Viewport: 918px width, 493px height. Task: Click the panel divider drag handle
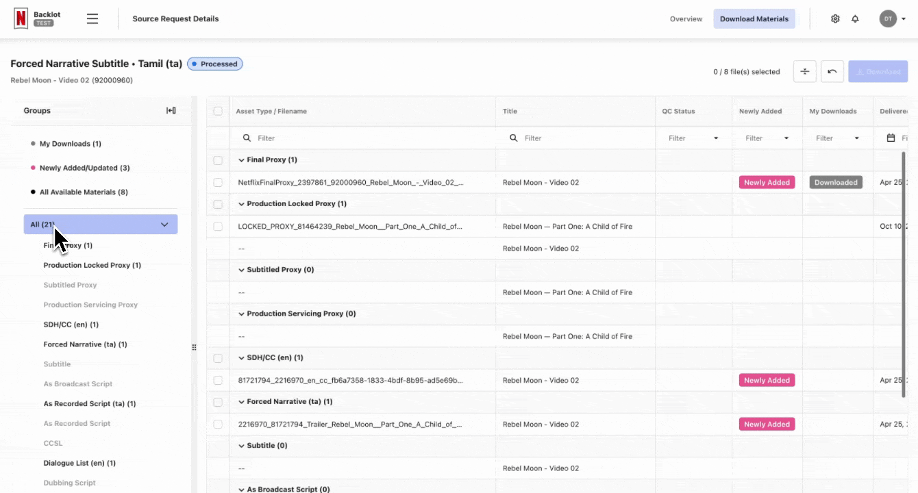pos(194,347)
